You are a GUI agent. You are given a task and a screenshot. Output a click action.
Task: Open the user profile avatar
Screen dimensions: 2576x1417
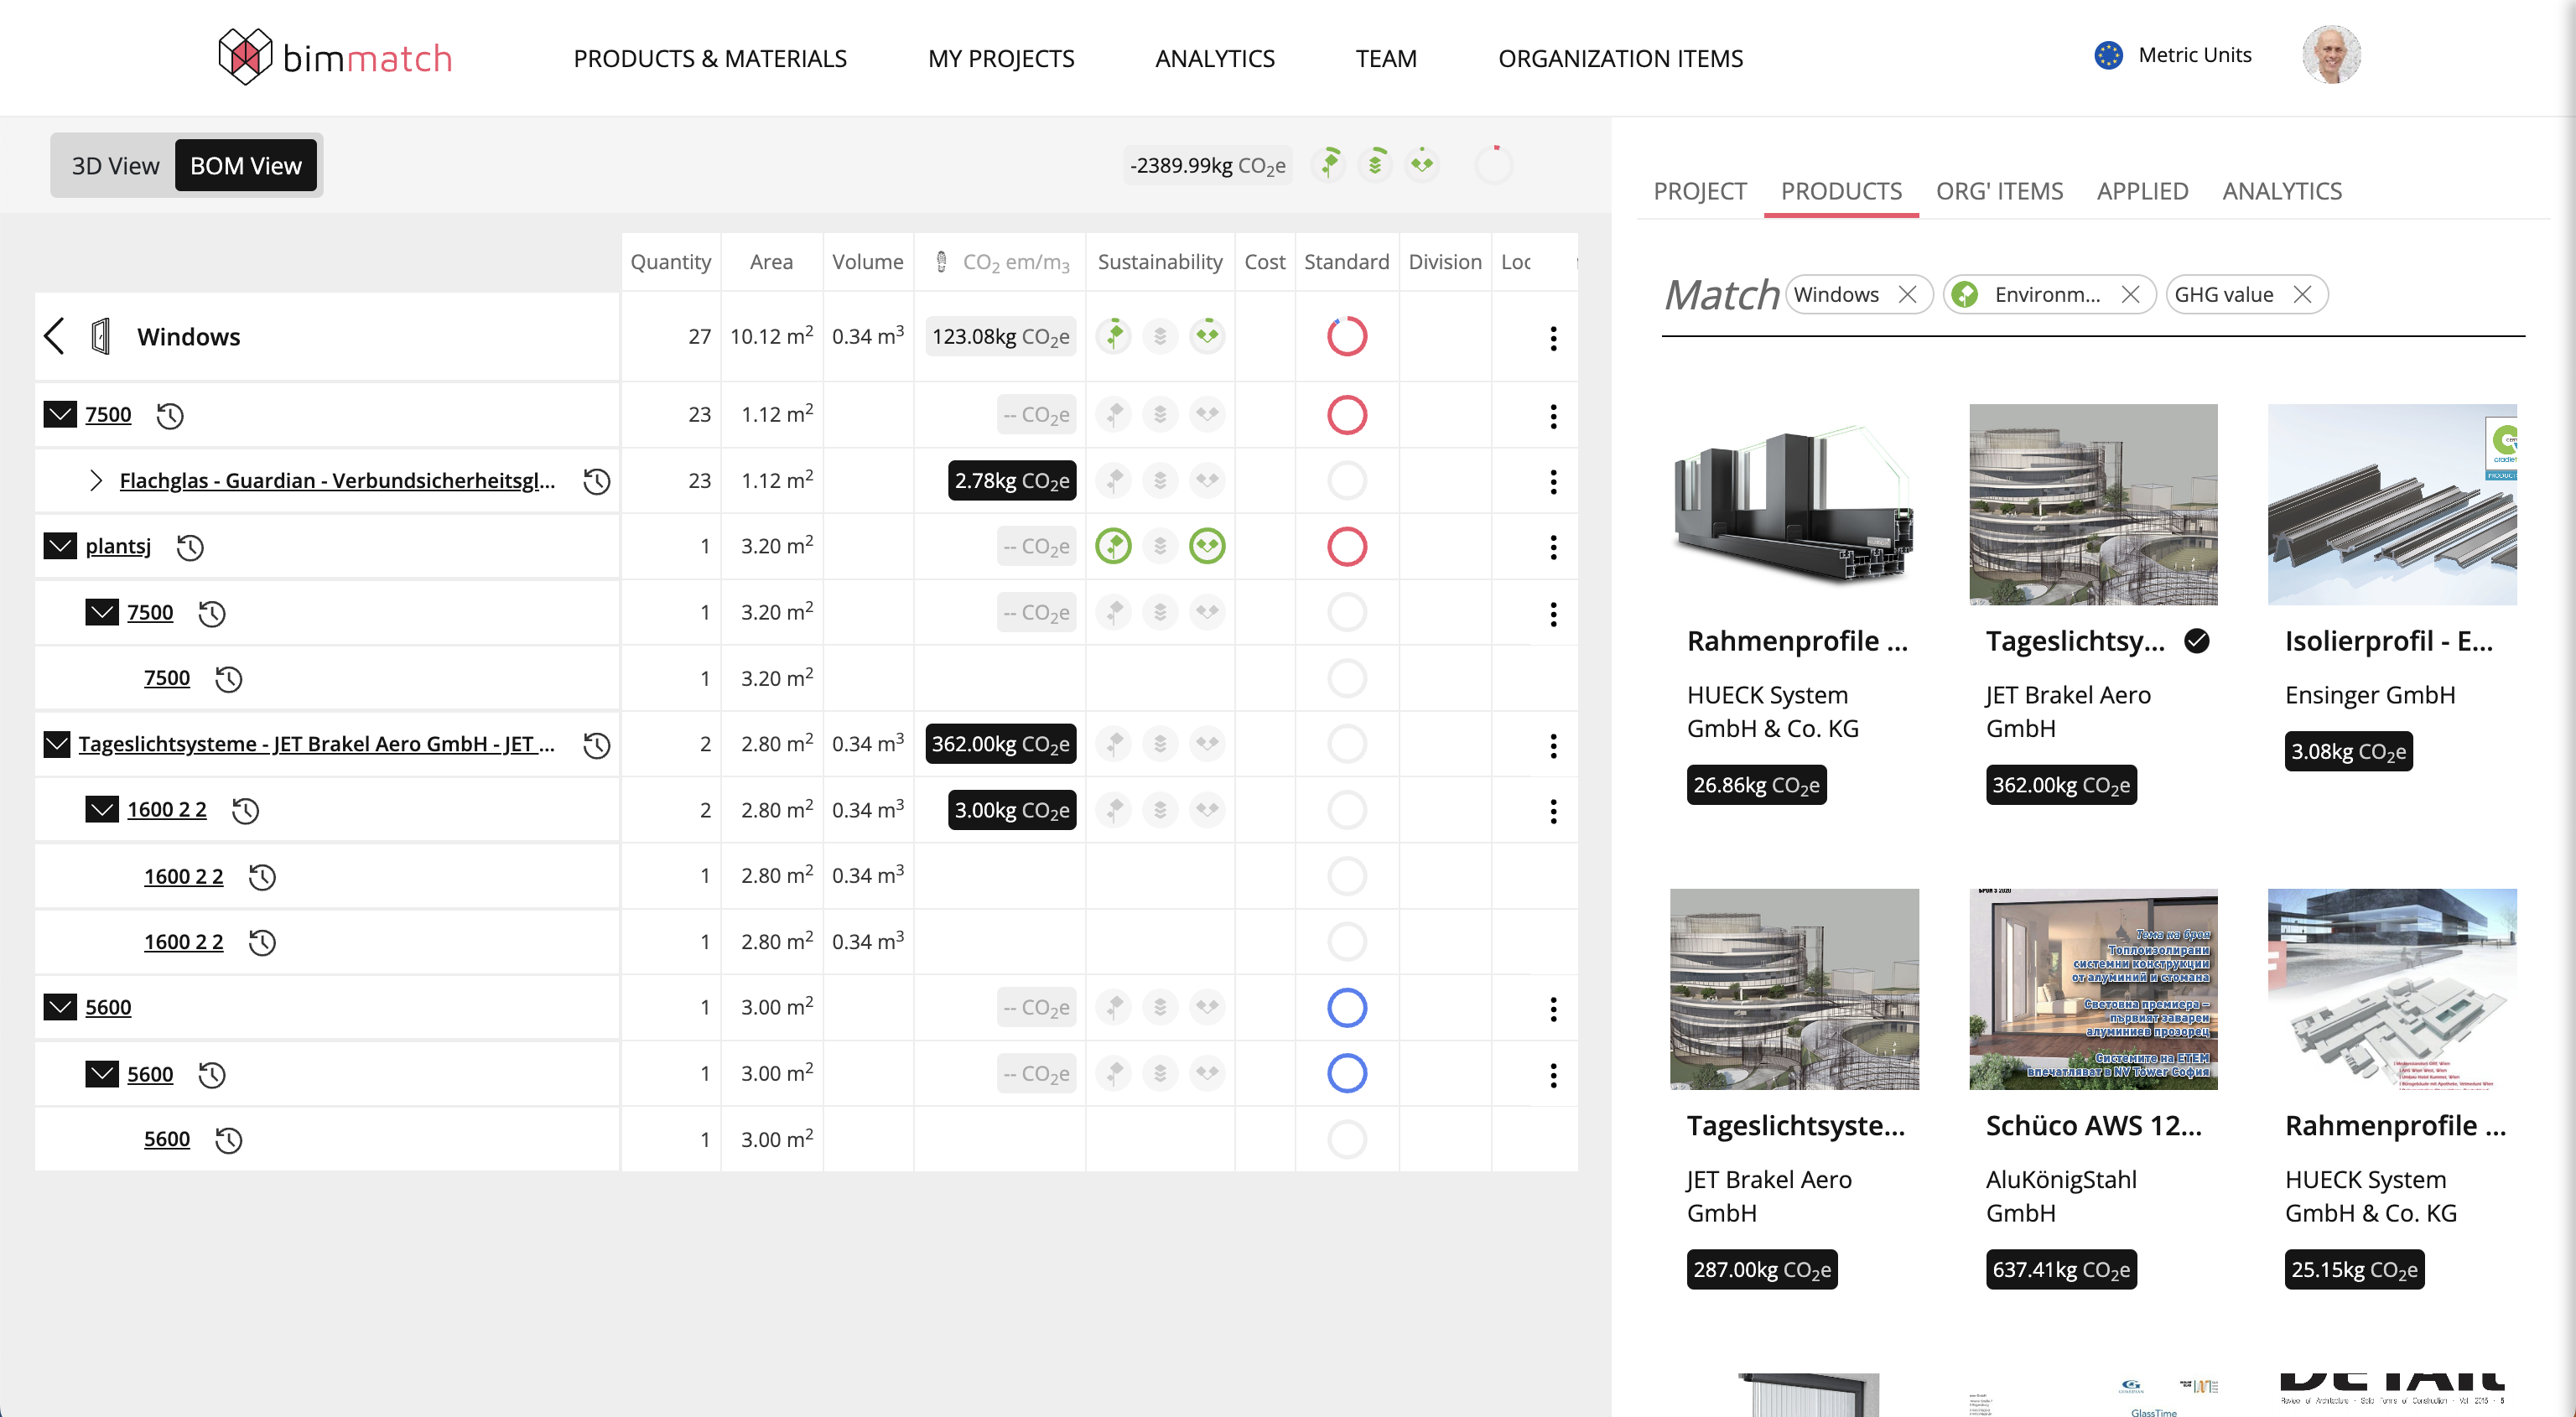[x=2330, y=55]
